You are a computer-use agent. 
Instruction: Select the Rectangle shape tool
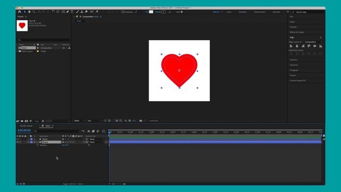tap(63, 12)
